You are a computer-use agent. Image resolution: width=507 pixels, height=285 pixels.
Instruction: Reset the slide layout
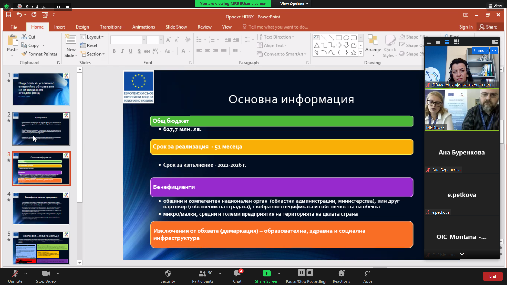[89, 45]
